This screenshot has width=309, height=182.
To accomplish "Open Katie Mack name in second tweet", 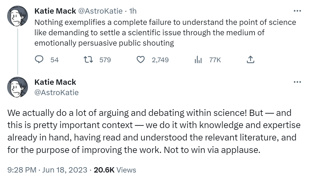I will (x=55, y=82).
